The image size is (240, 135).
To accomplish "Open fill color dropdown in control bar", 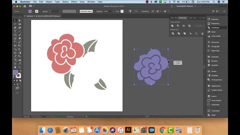I will coord(33,11).
